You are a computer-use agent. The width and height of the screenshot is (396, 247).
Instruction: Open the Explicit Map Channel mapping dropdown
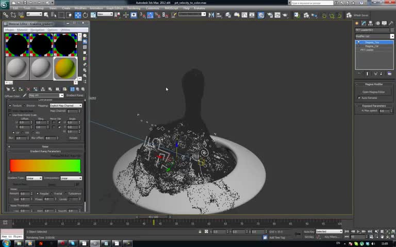coord(65,105)
